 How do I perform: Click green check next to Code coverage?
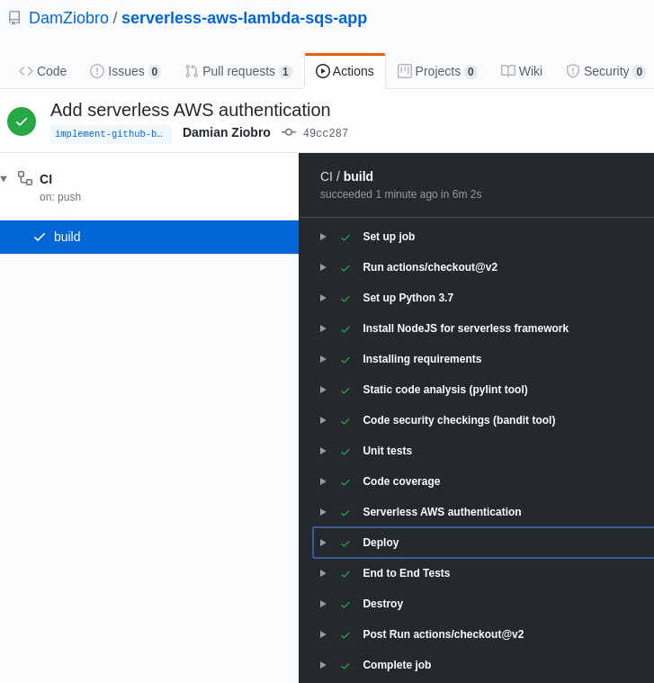click(345, 482)
